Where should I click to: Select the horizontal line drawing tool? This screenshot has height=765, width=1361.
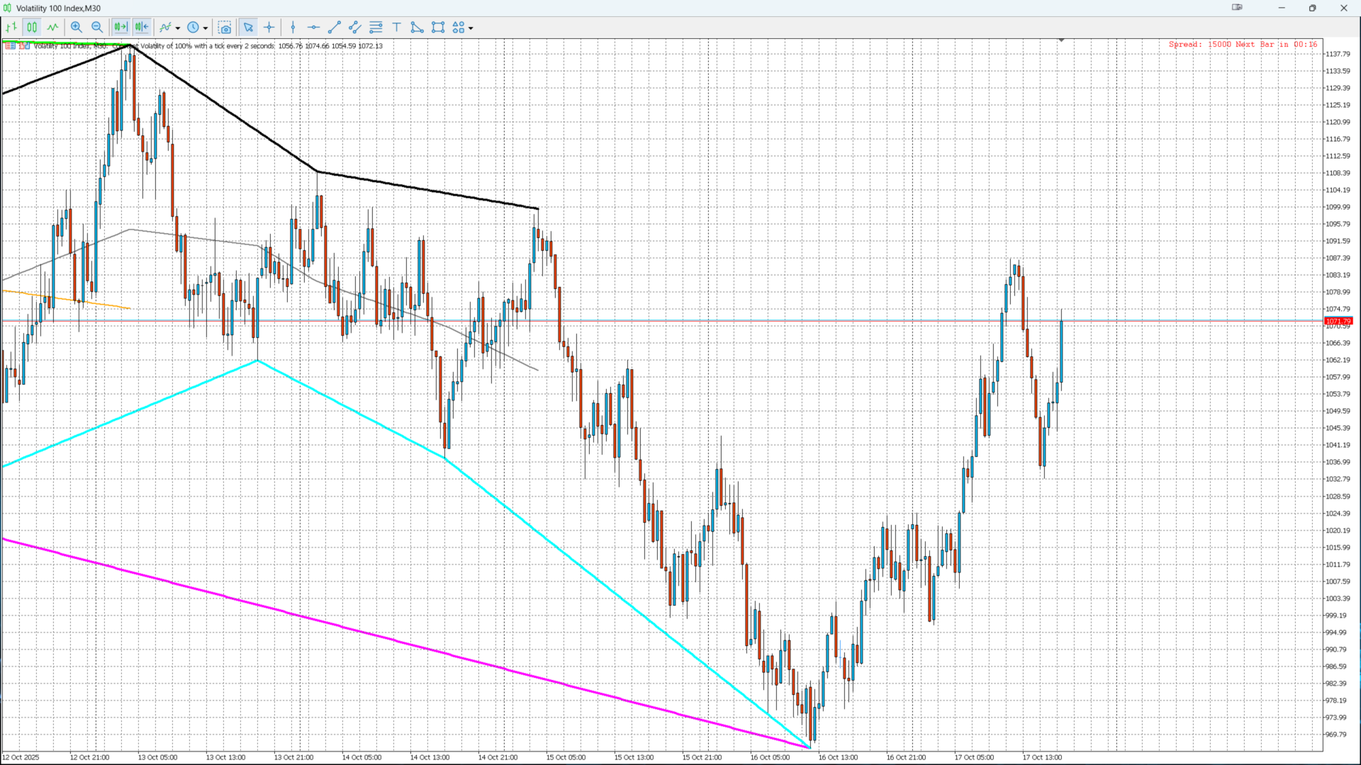pyautogui.click(x=313, y=28)
